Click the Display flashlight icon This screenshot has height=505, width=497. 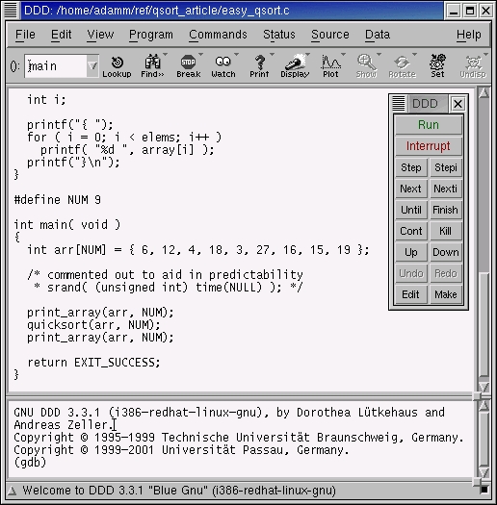tap(295, 66)
